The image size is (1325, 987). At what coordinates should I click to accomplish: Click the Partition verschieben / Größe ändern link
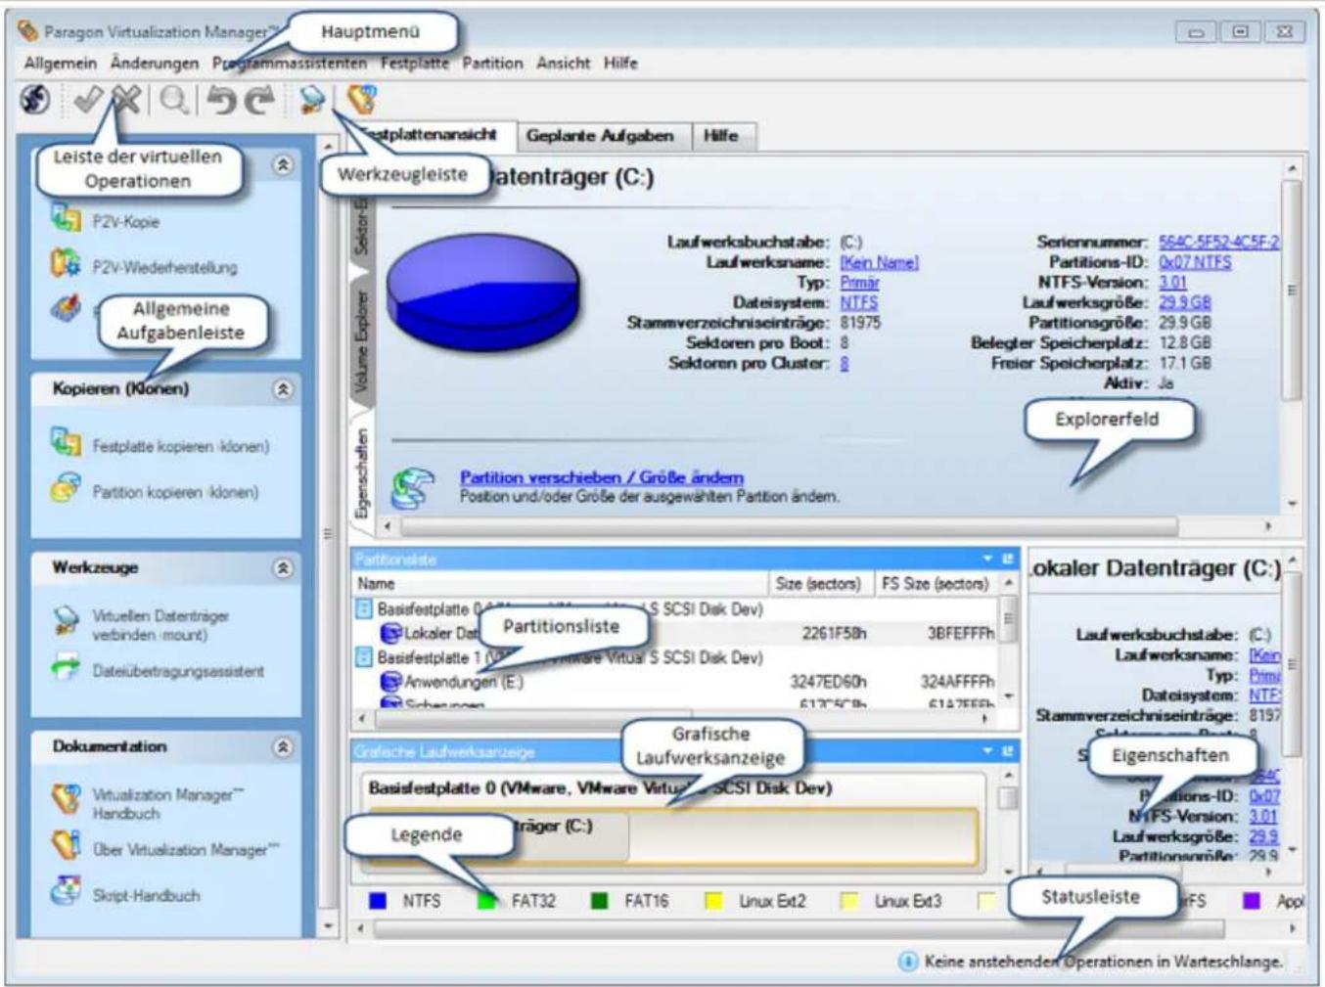[x=602, y=477]
